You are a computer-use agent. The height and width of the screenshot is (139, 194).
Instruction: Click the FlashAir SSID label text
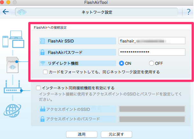pyautogui.click(x=61, y=41)
